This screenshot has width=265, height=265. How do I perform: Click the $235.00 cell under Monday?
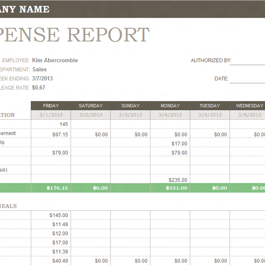click(170, 180)
